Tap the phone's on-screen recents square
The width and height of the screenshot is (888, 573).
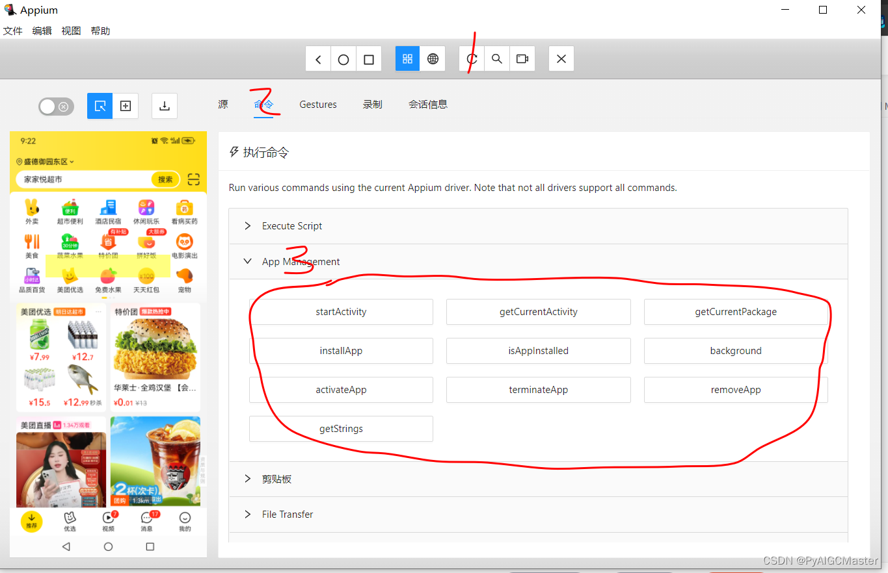[x=150, y=547]
